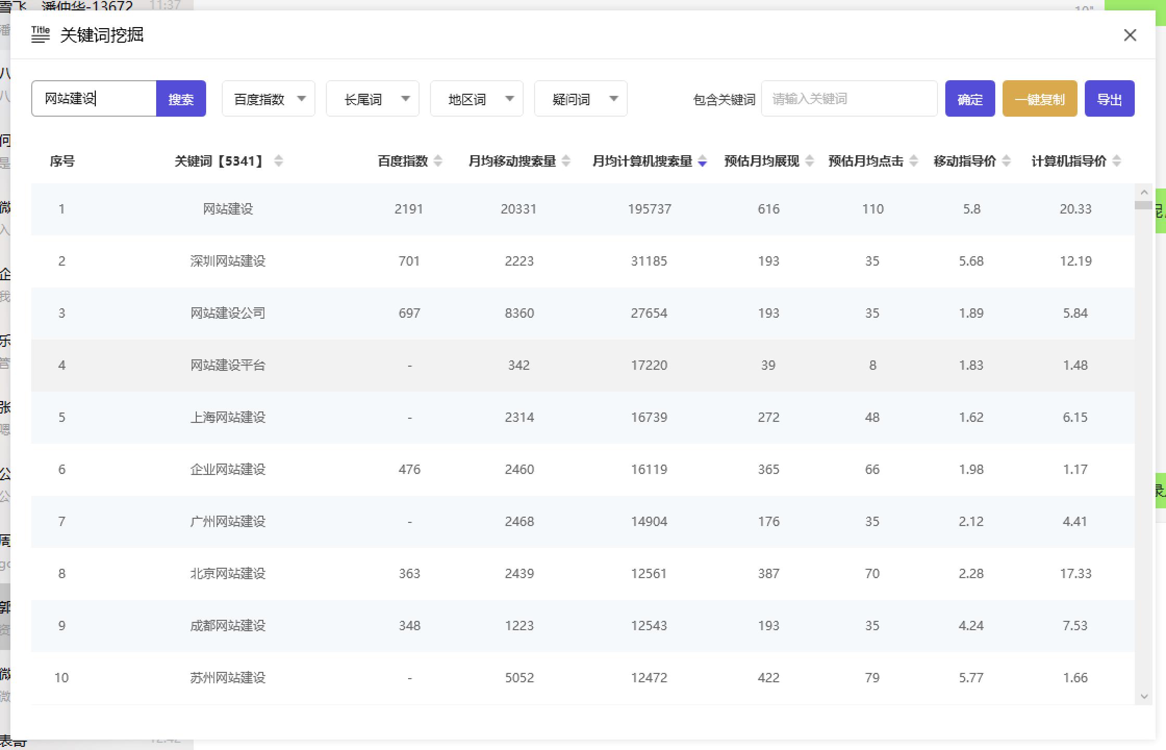Select keyword 深圳网站建设
Image resolution: width=1166 pixels, height=750 pixels.
(228, 261)
